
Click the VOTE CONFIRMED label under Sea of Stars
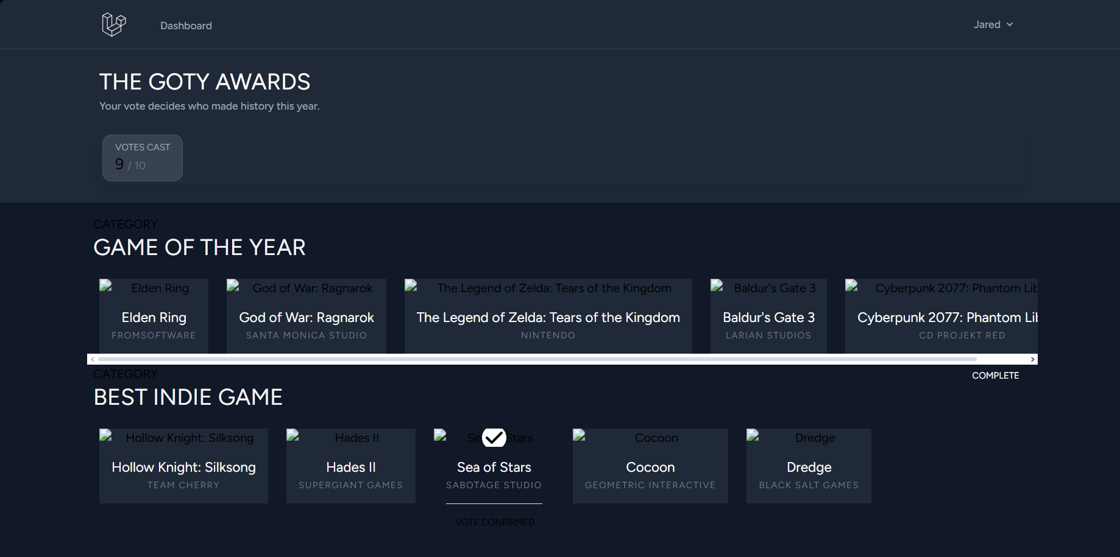click(494, 522)
